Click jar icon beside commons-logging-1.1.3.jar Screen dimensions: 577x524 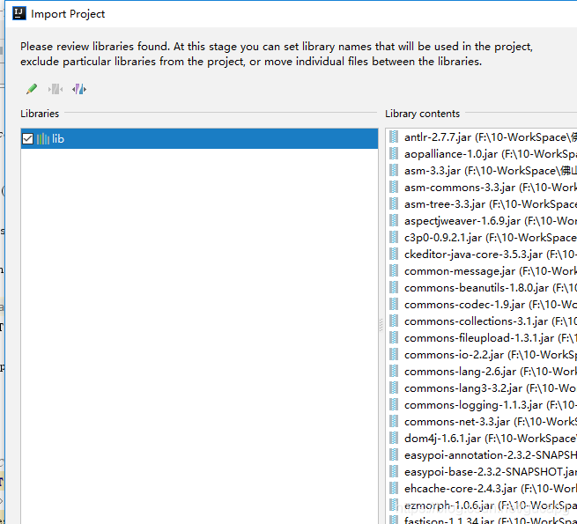tap(394, 405)
